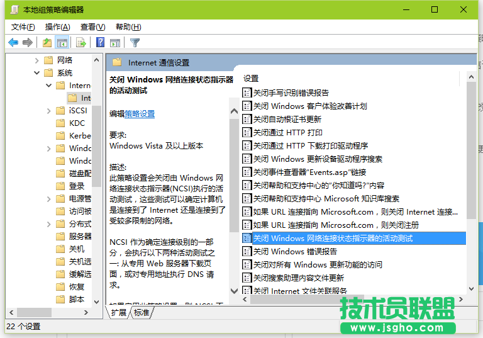This screenshot has height=338, width=483.
Task: Click the Back arrow toolbar icon
Action: (13, 42)
